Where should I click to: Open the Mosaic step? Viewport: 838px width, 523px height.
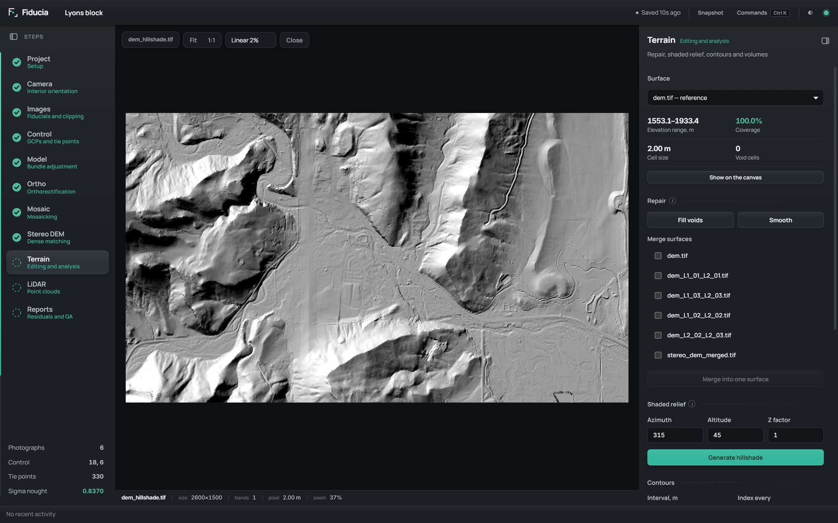[x=57, y=212]
